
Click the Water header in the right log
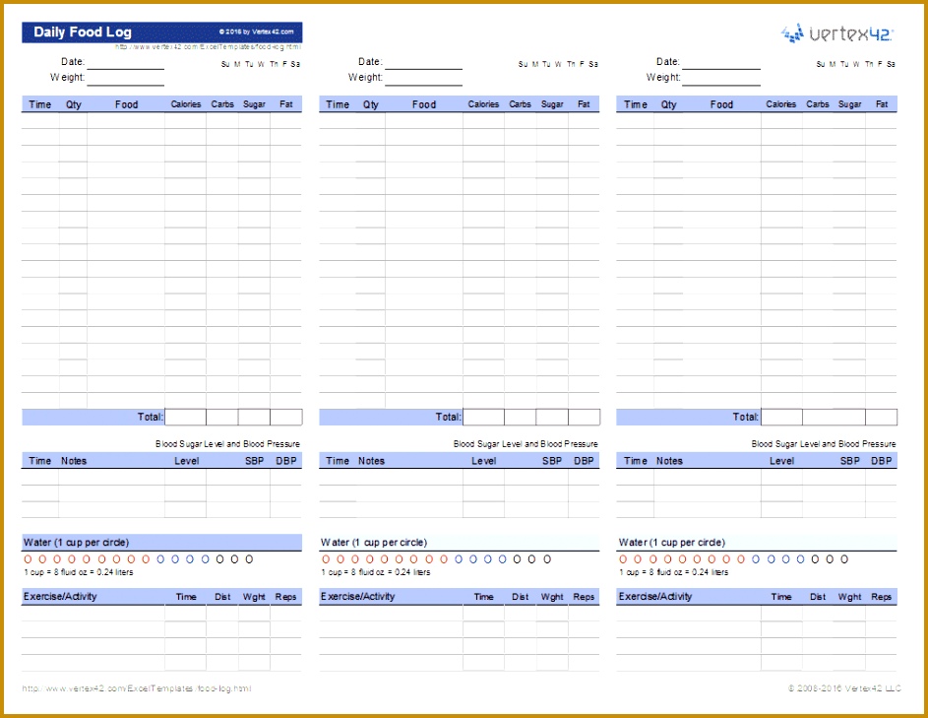pyautogui.click(x=671, y=543)
